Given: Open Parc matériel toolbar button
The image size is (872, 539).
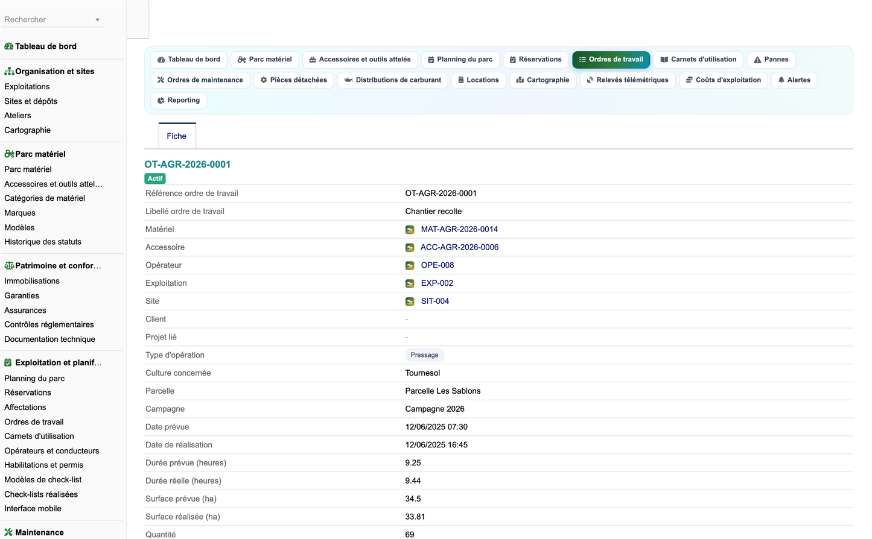Looking at the screenshot, I should (x=265, y=60).
